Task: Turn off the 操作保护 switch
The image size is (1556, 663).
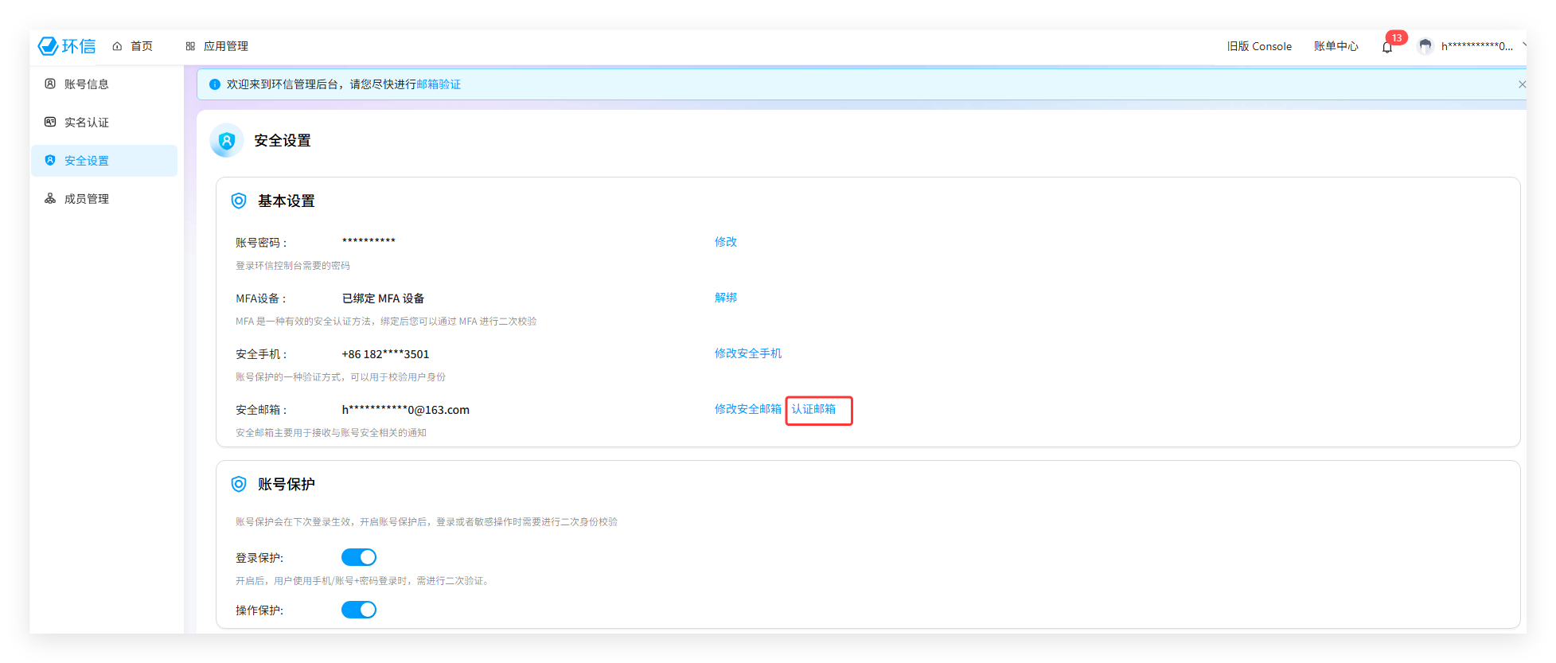Action: tap(359, 610)
